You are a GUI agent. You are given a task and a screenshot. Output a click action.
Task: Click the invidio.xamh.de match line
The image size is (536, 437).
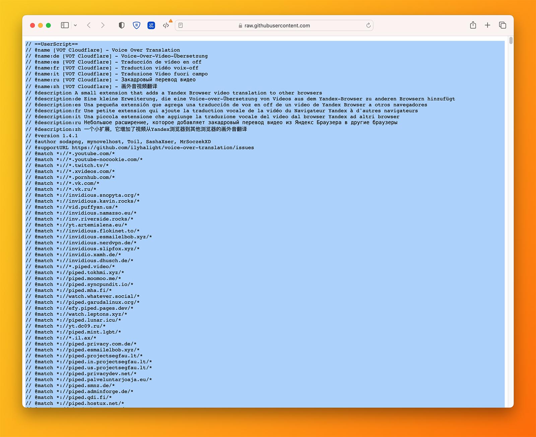tap(73, 255)
